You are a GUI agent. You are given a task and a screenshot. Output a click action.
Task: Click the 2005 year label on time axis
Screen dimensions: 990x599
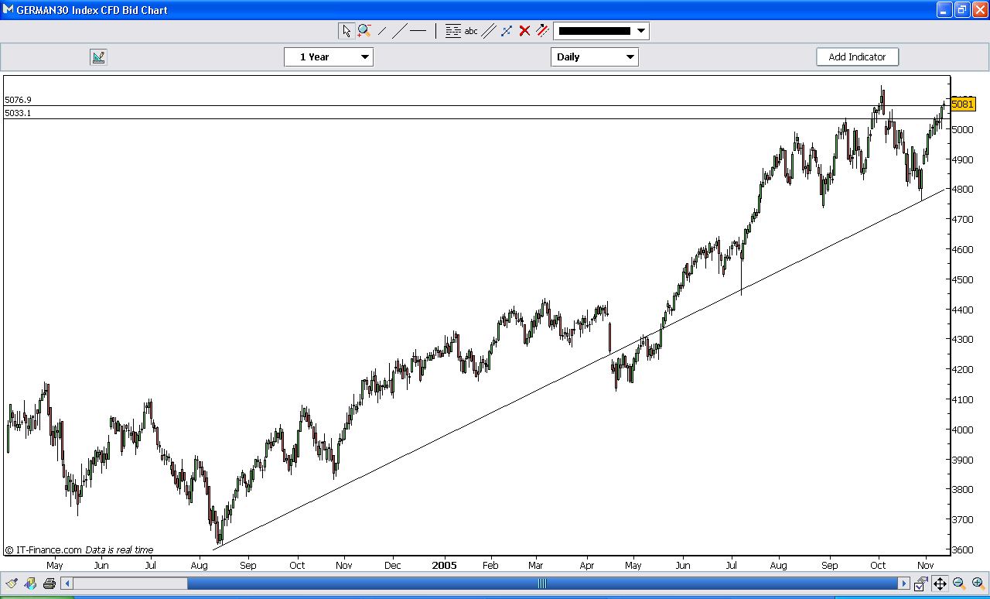[x=445, y=565]
